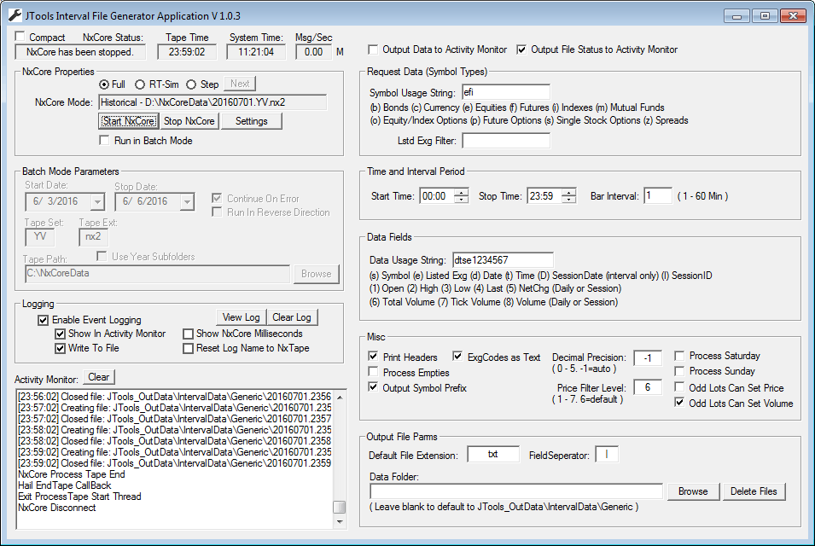Increase Stop Time with up arrow

(x=569, y=192)
